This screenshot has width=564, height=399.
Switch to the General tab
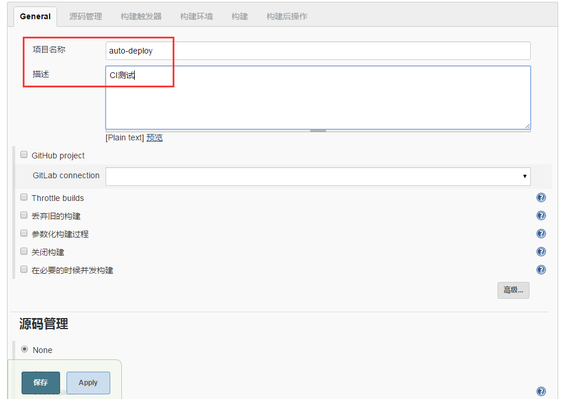(x=35, y=16)
